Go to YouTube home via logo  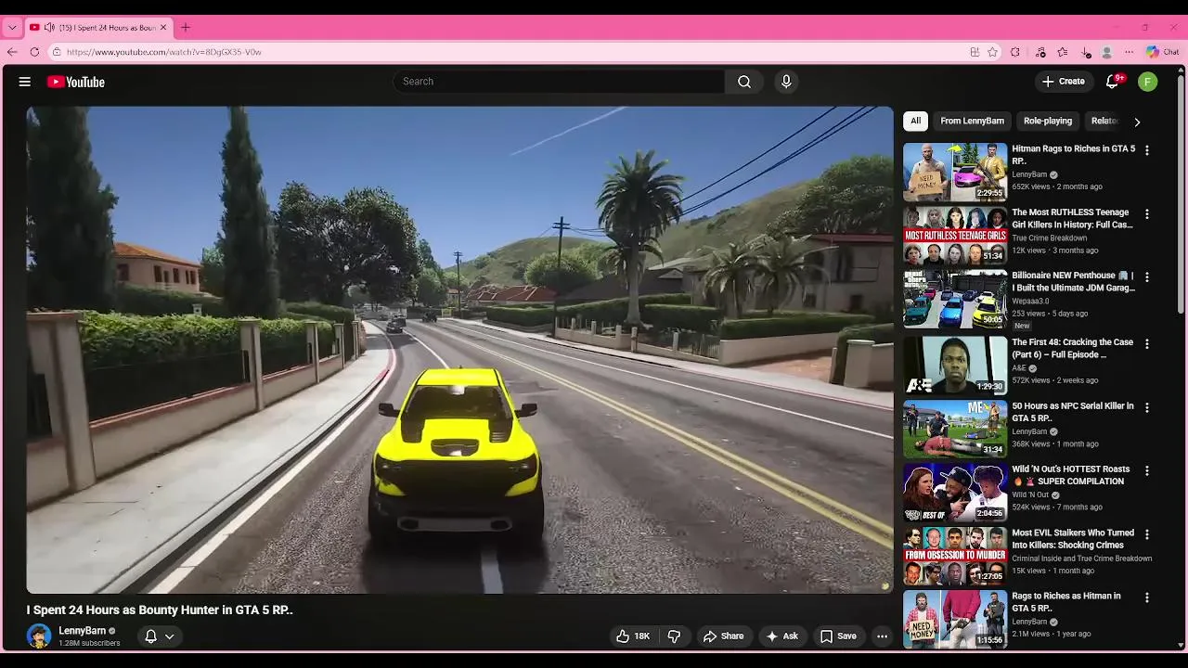[x=76, y=82]
